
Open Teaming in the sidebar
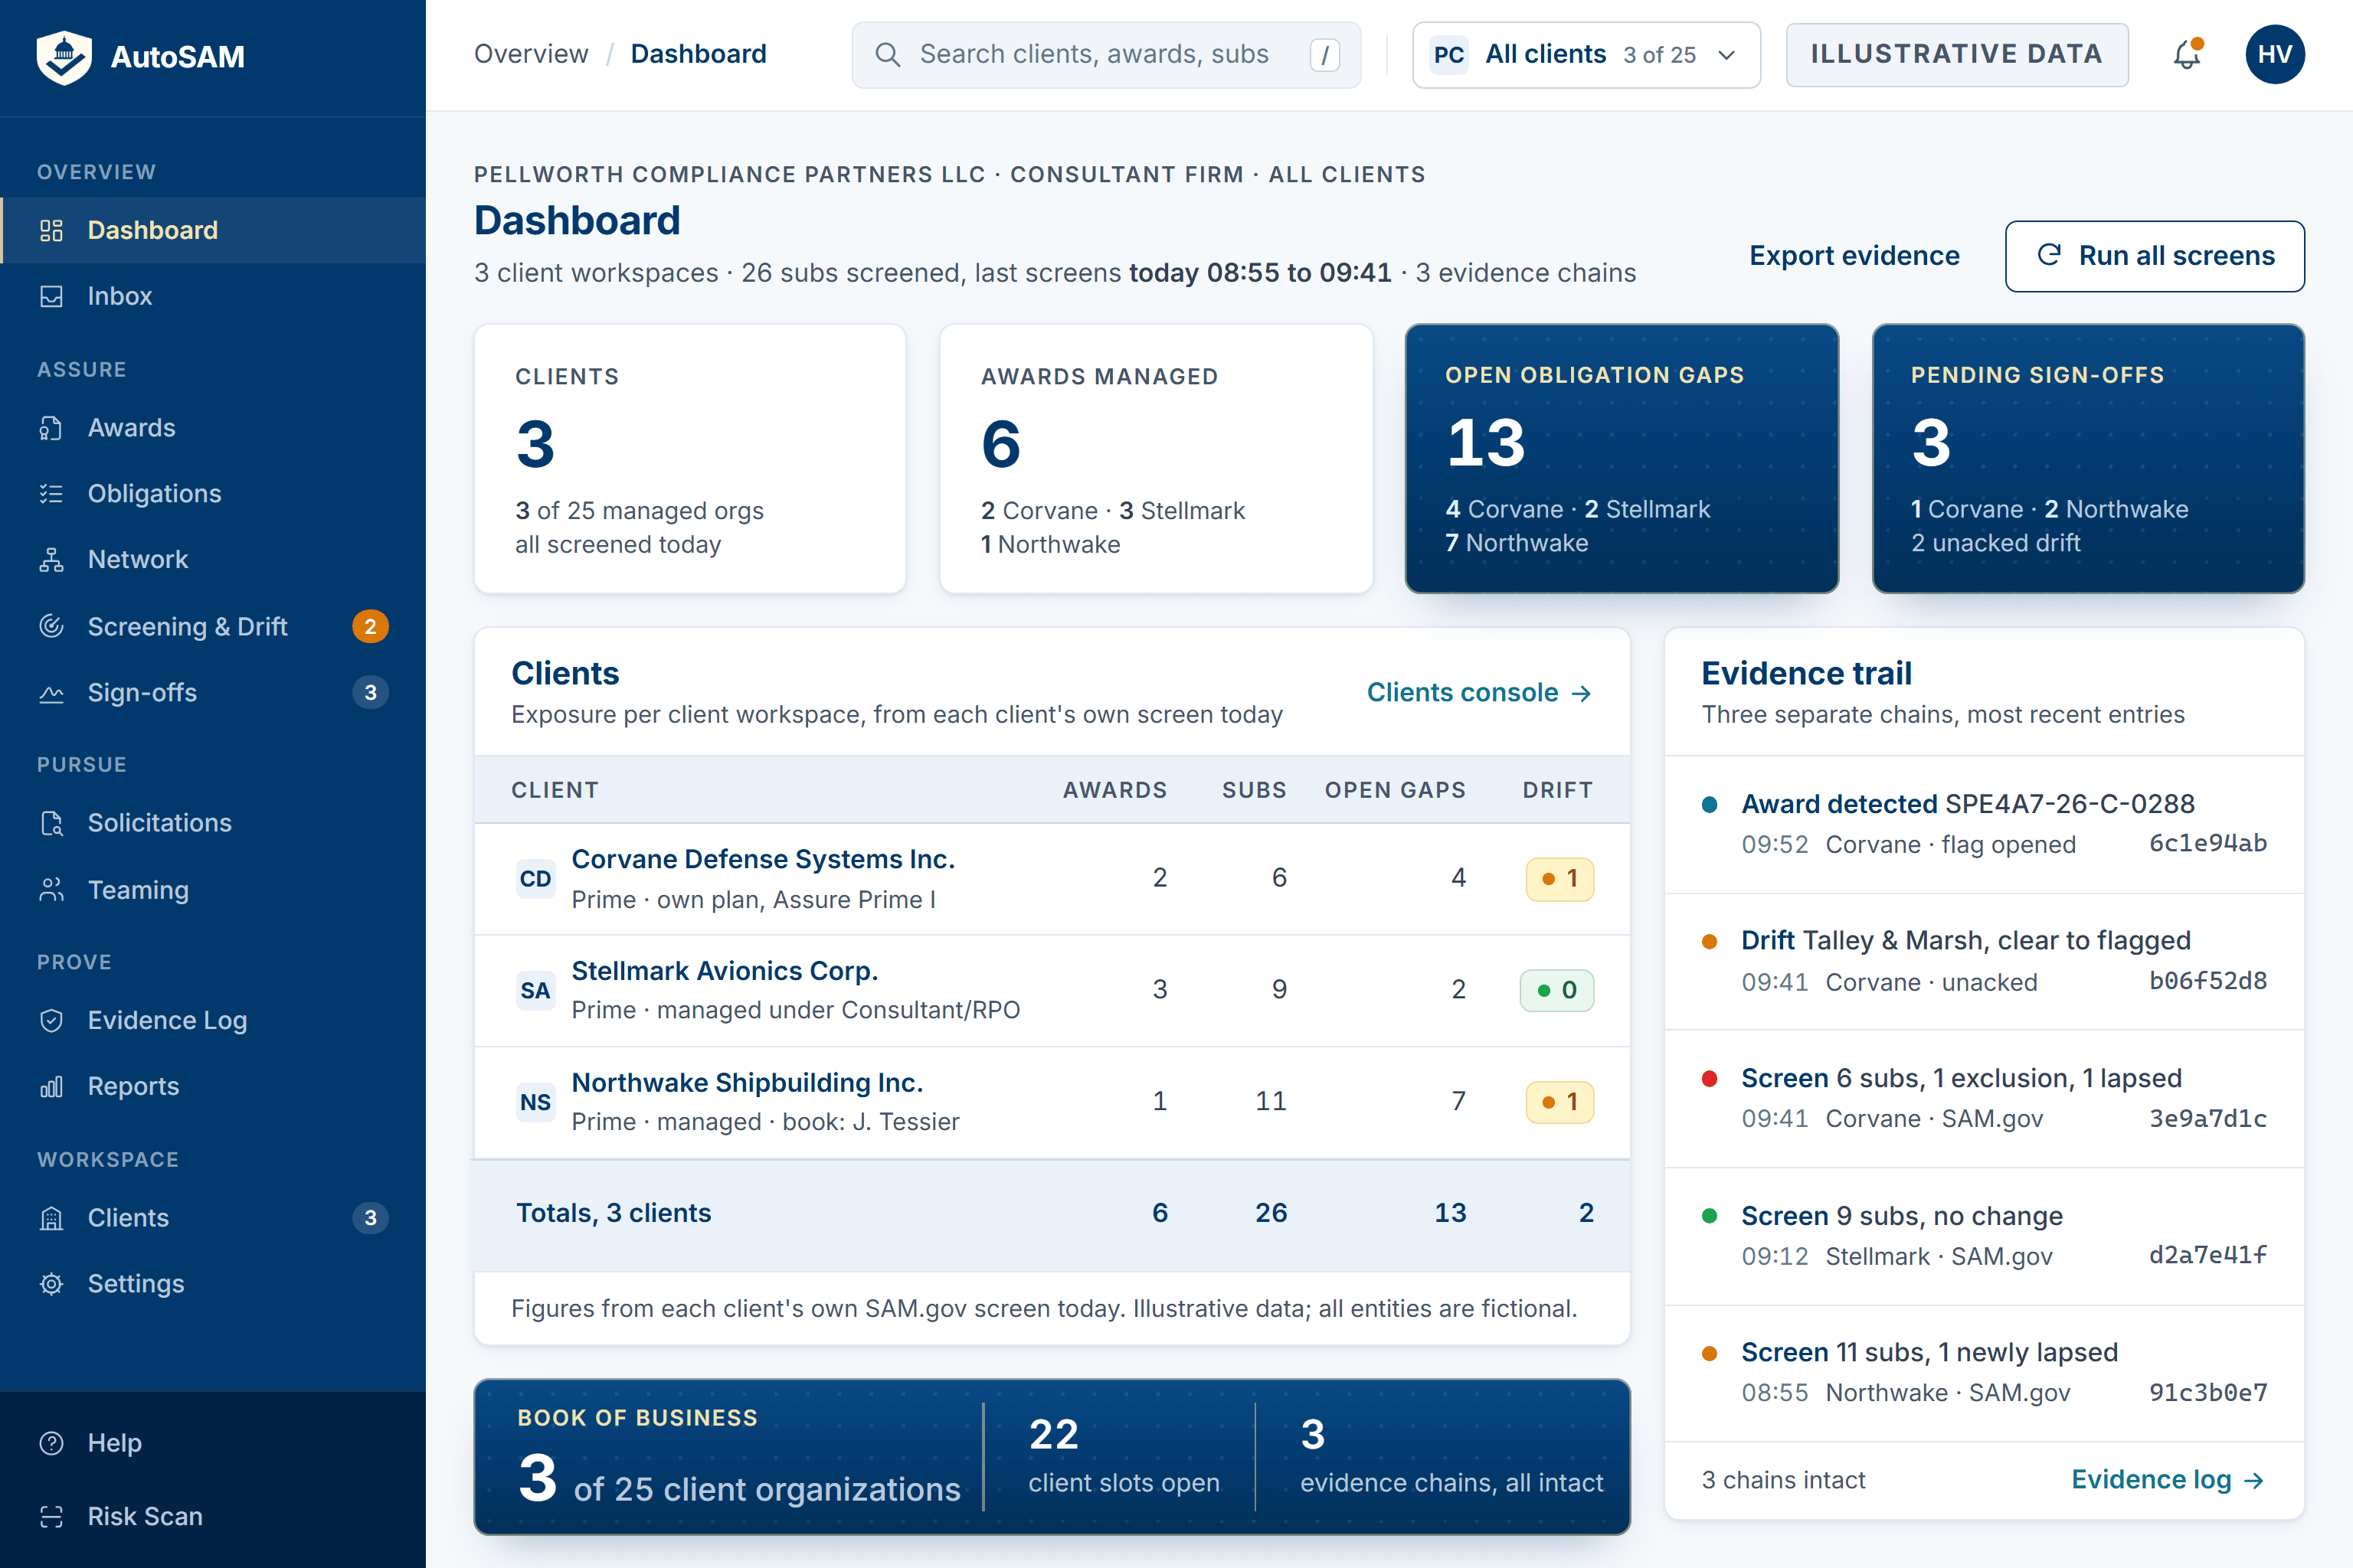213,889
